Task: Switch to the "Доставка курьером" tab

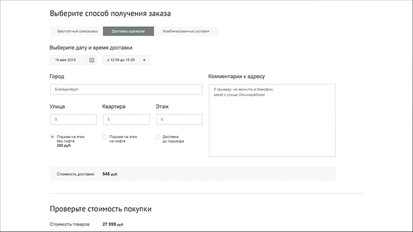Action: (128, 31)
